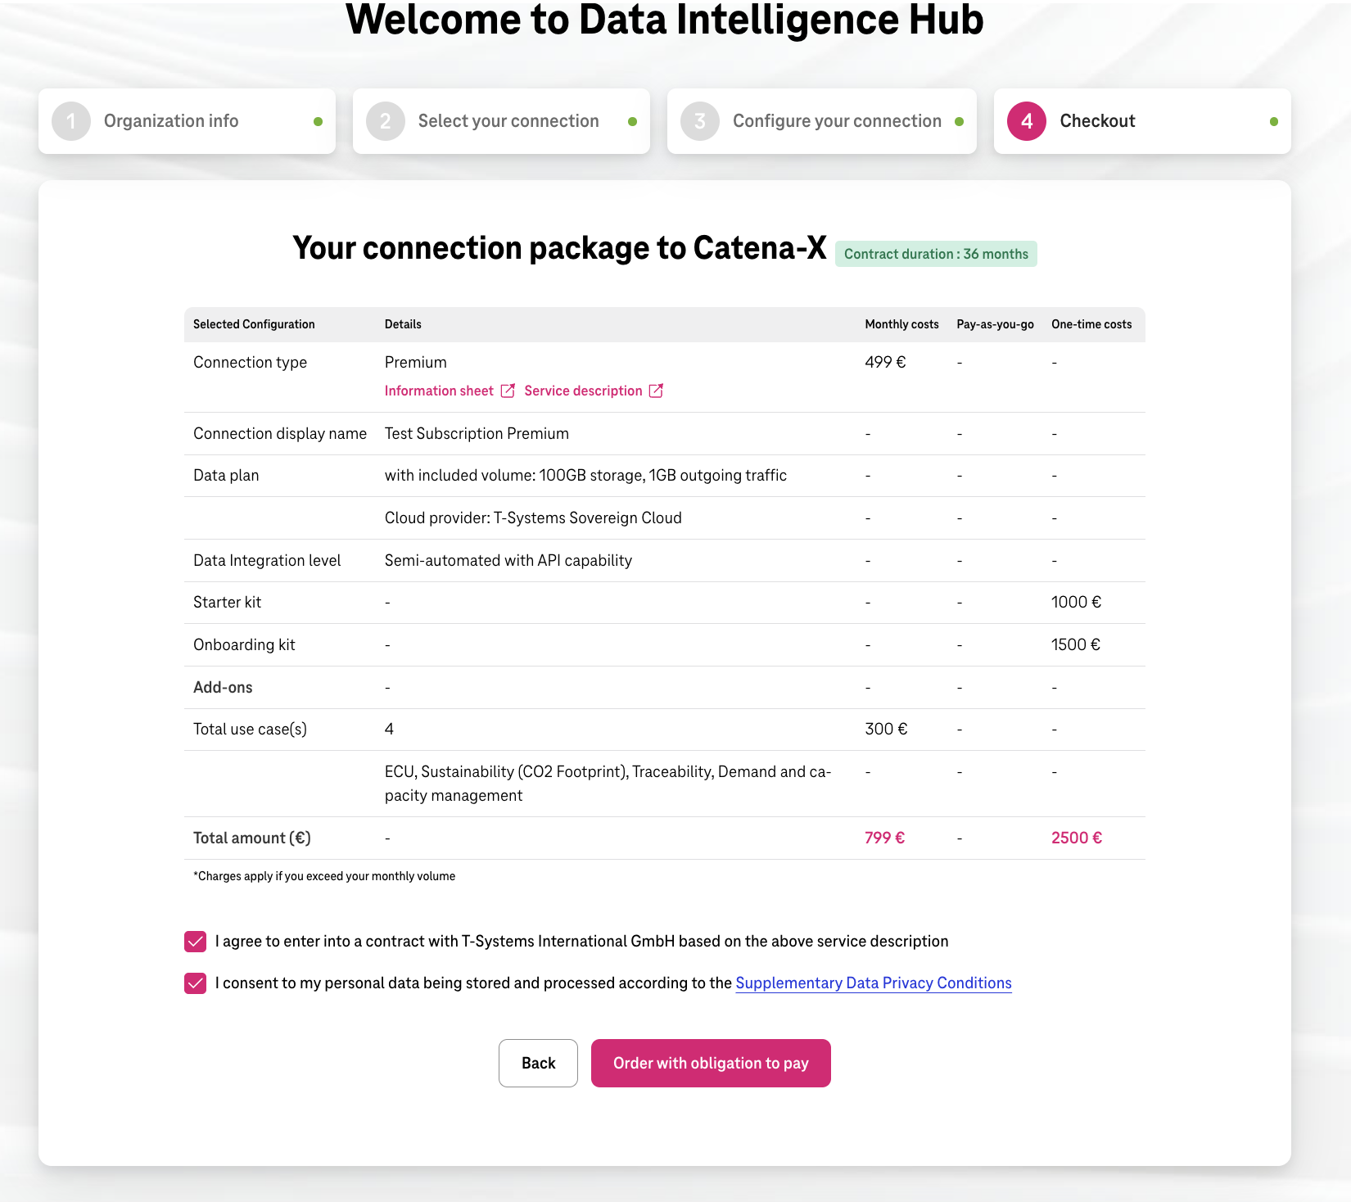Viewport: 1351px width, 1202px height.
Task: Uncheck the personal data consent checkbox
Action: coord(195,983)
